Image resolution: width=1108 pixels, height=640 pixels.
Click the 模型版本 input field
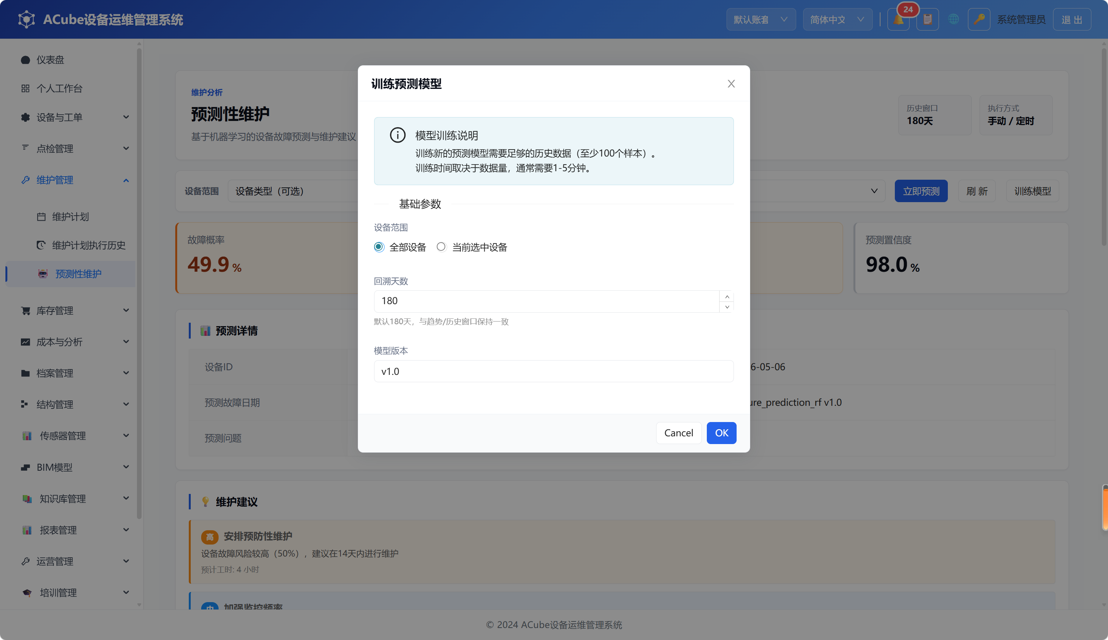tap(554, 371)
